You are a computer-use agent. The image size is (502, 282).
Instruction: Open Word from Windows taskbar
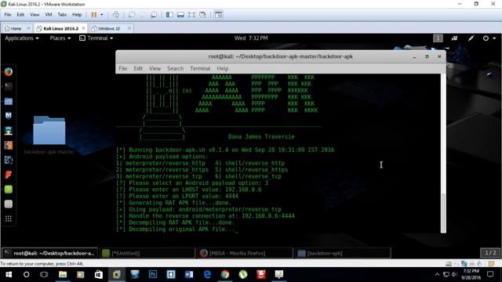pyautogui.click(x=189, y=274)
